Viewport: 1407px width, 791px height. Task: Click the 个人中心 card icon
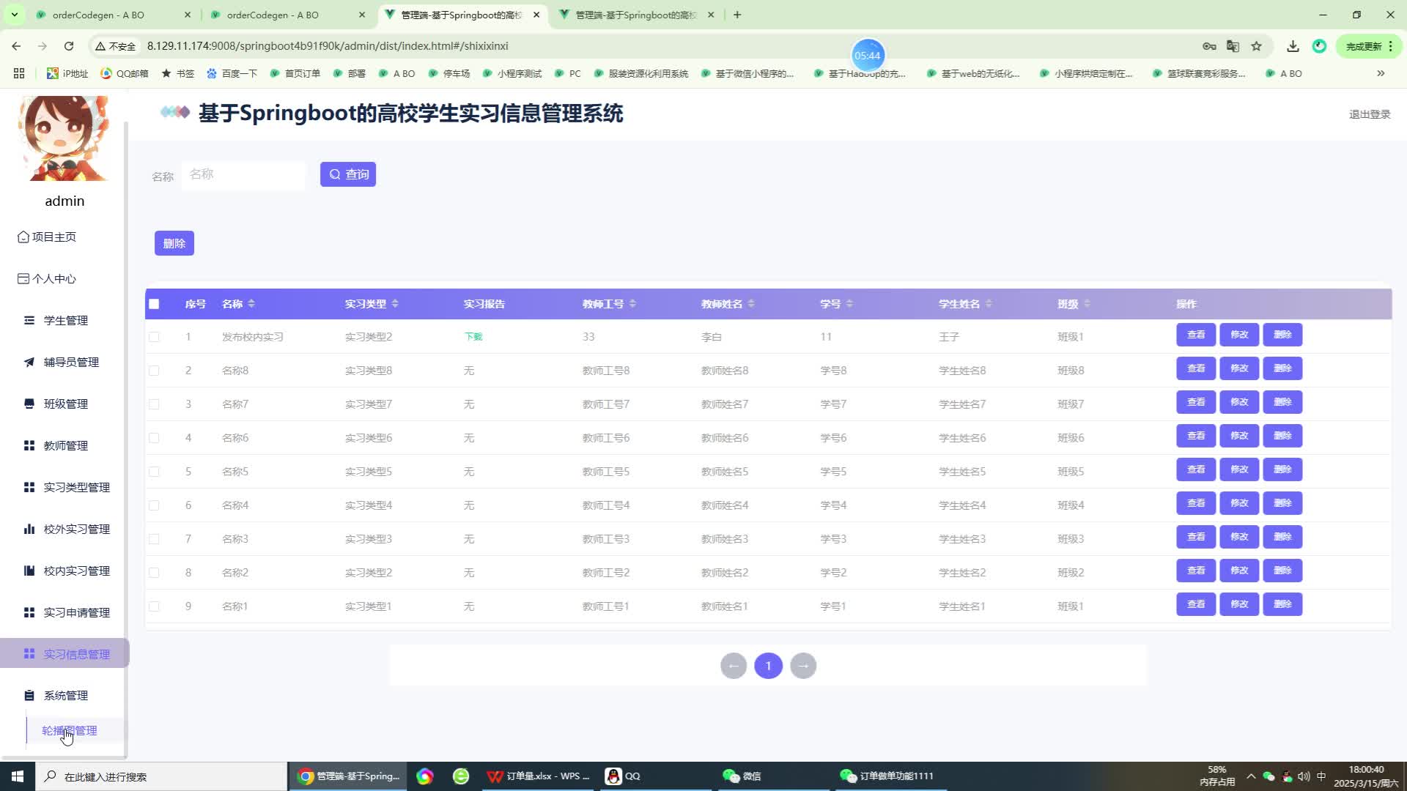23,279
